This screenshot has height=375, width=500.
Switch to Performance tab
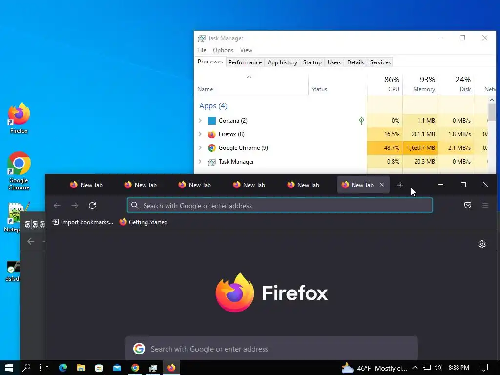pyautogui.click(x=245, y=62)
